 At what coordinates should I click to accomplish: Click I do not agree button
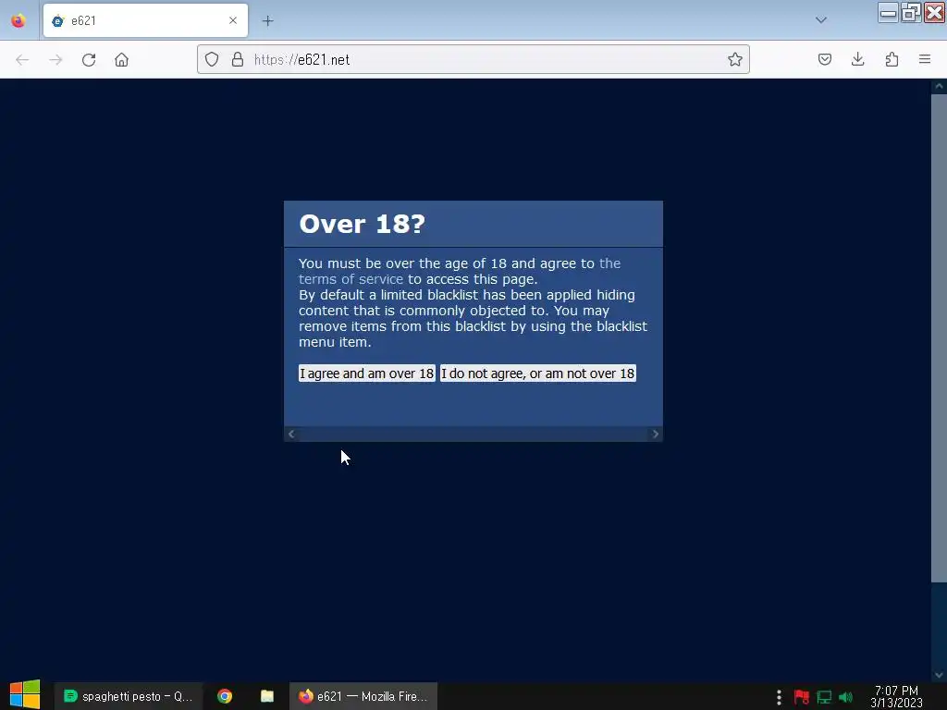[x=537, y=373]
